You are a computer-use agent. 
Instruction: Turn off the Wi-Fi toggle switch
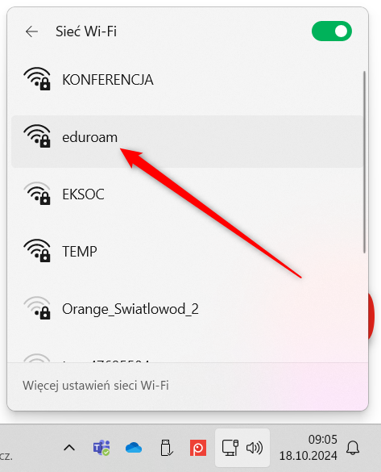pos(332,31)
